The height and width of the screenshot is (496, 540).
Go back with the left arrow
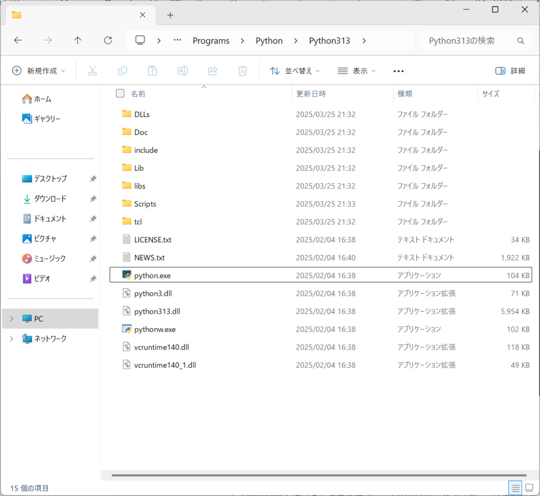(18, 41)
